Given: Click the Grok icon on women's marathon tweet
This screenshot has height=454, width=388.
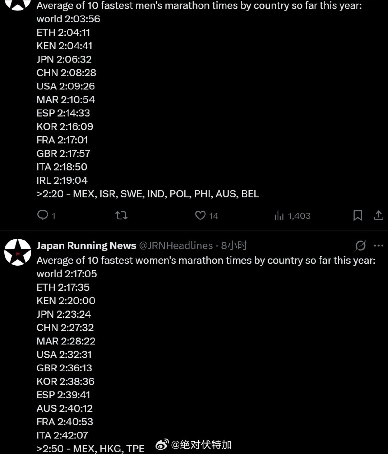Looking at the screenshot, I should (x=360, y=246).
